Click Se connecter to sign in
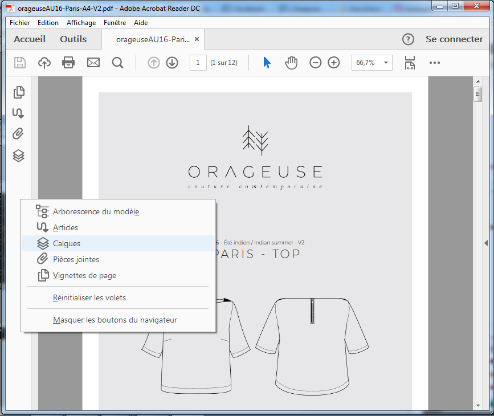 click(x=454, y=39)
